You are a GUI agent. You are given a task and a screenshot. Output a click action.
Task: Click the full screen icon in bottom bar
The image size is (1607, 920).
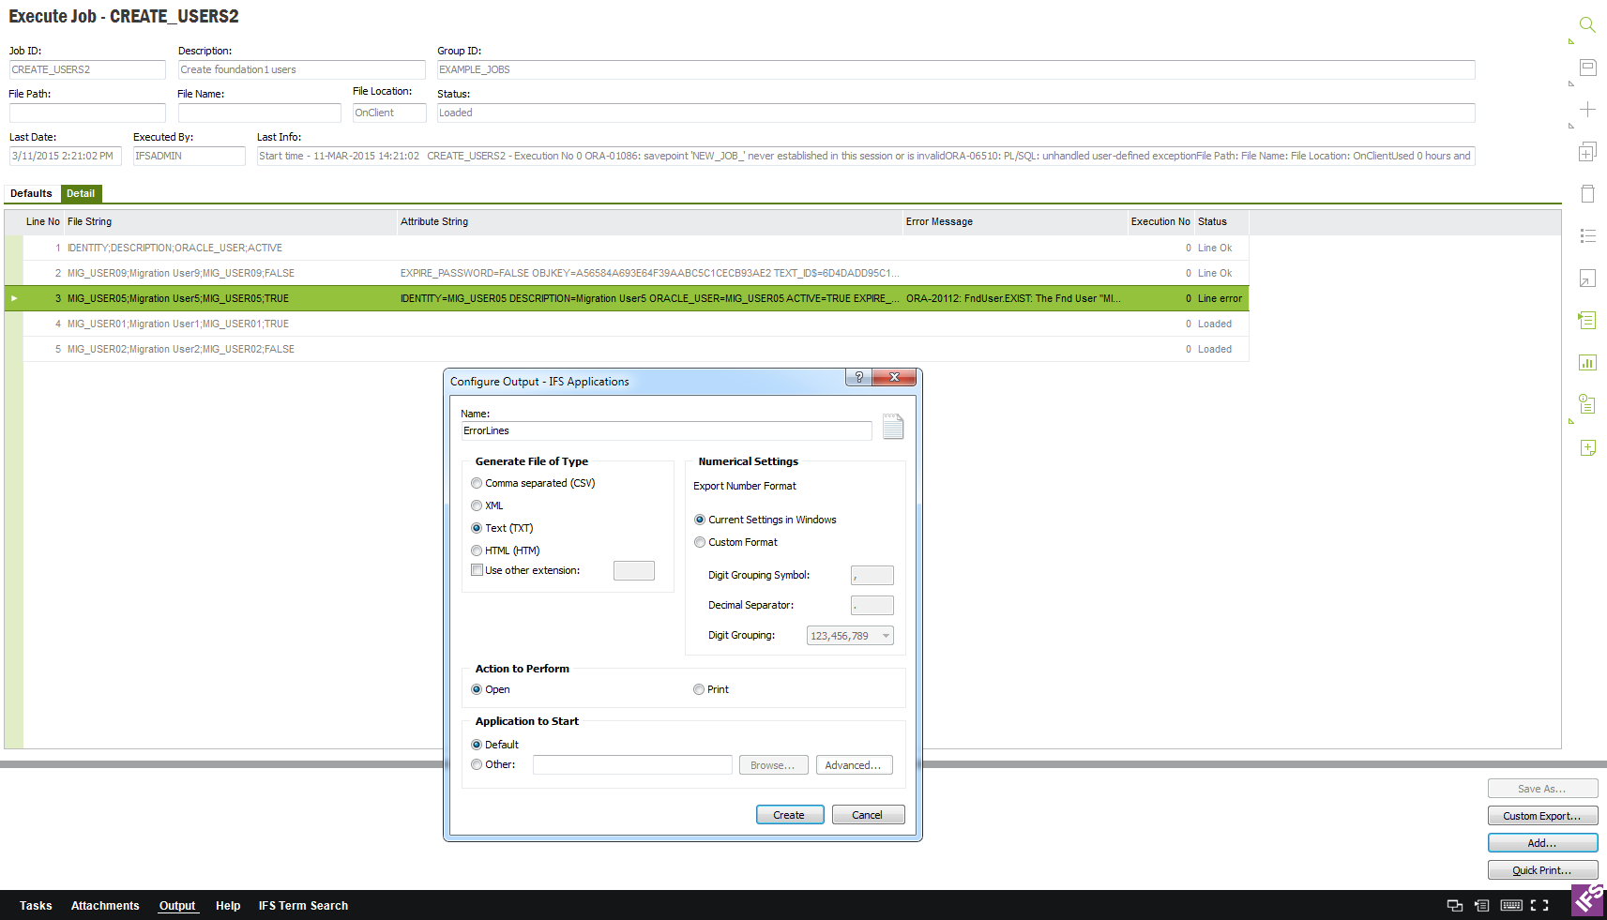click(x=1539, y=906)
